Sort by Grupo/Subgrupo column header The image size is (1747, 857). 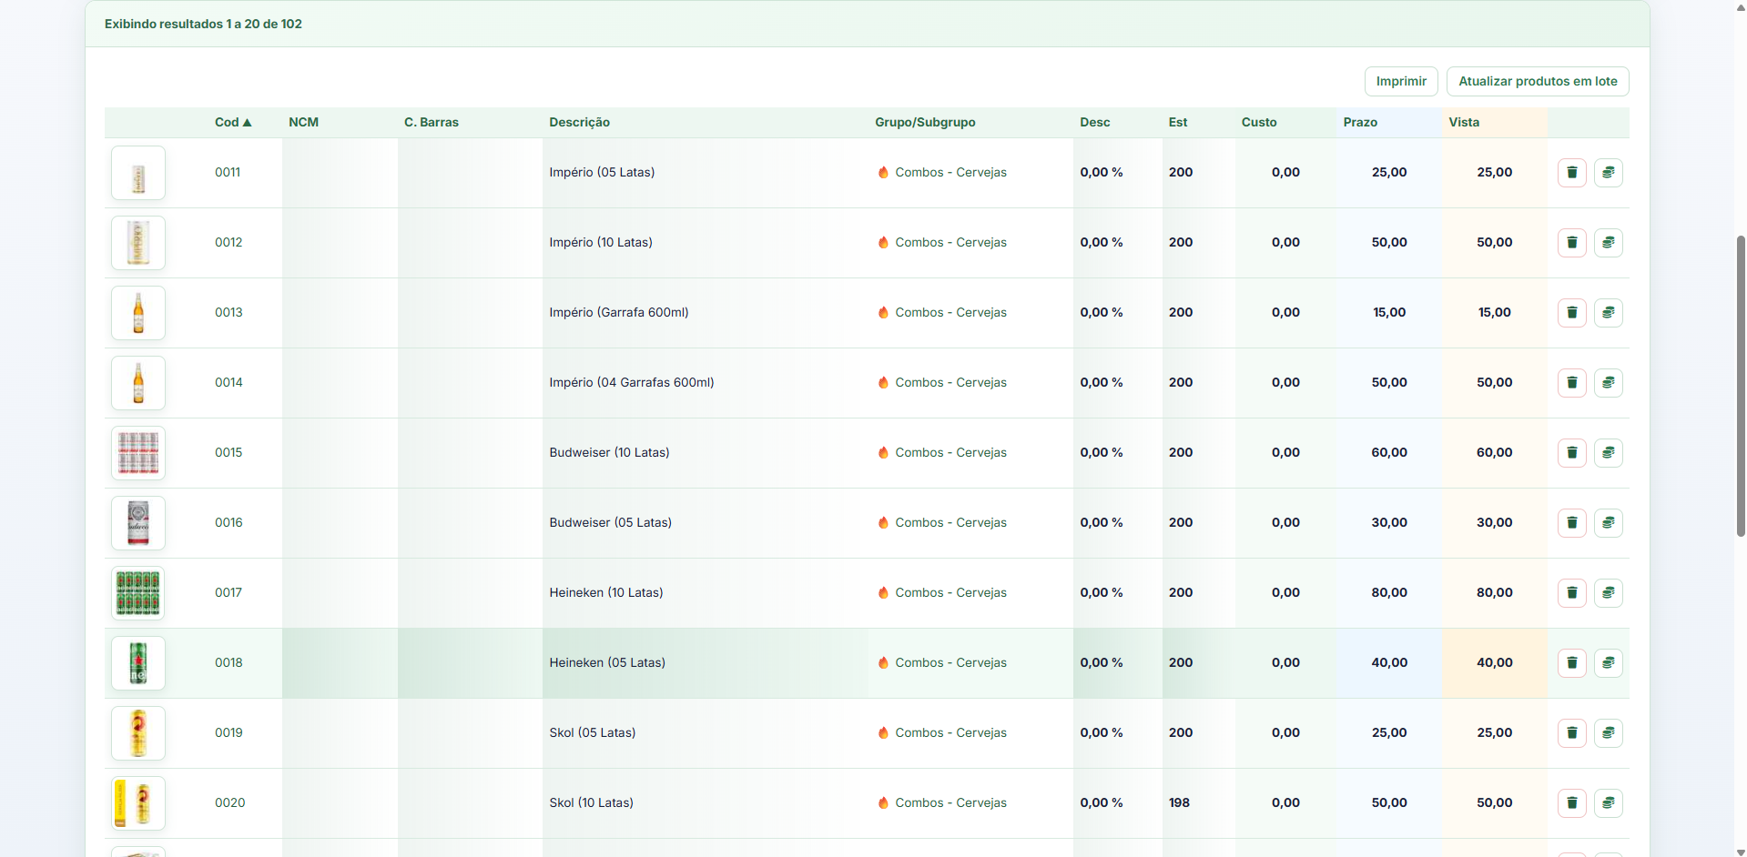925,122
